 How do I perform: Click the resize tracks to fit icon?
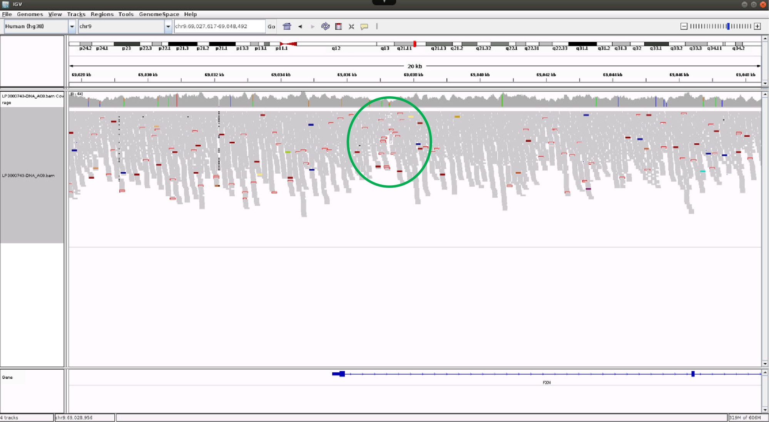pos(351,27)
